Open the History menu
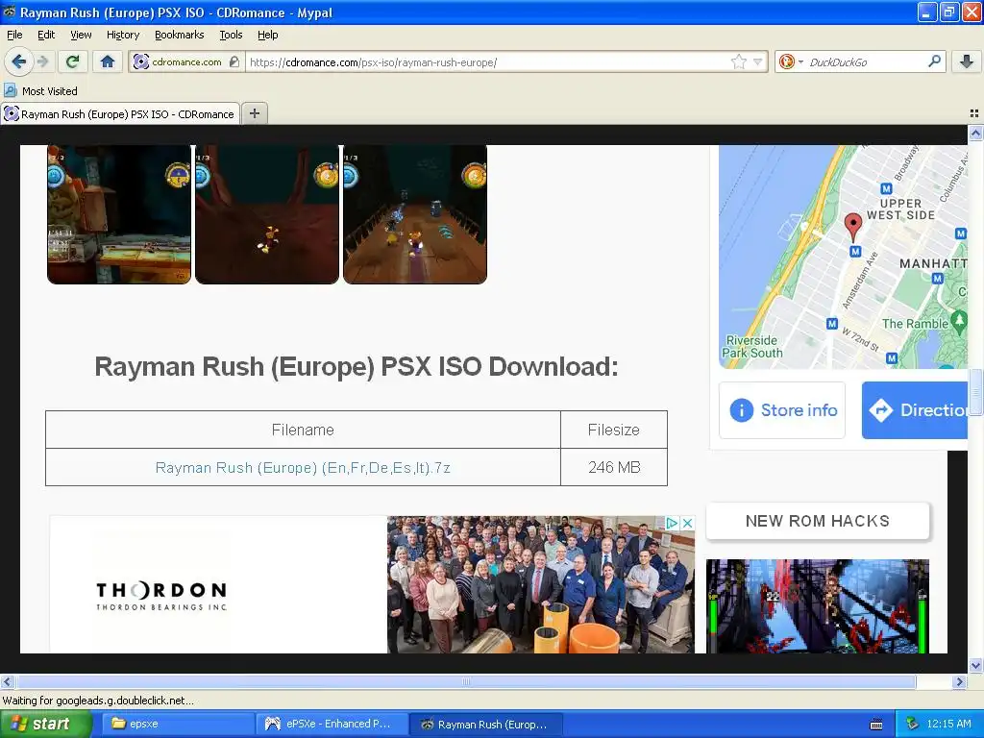 tap(122, 35)
